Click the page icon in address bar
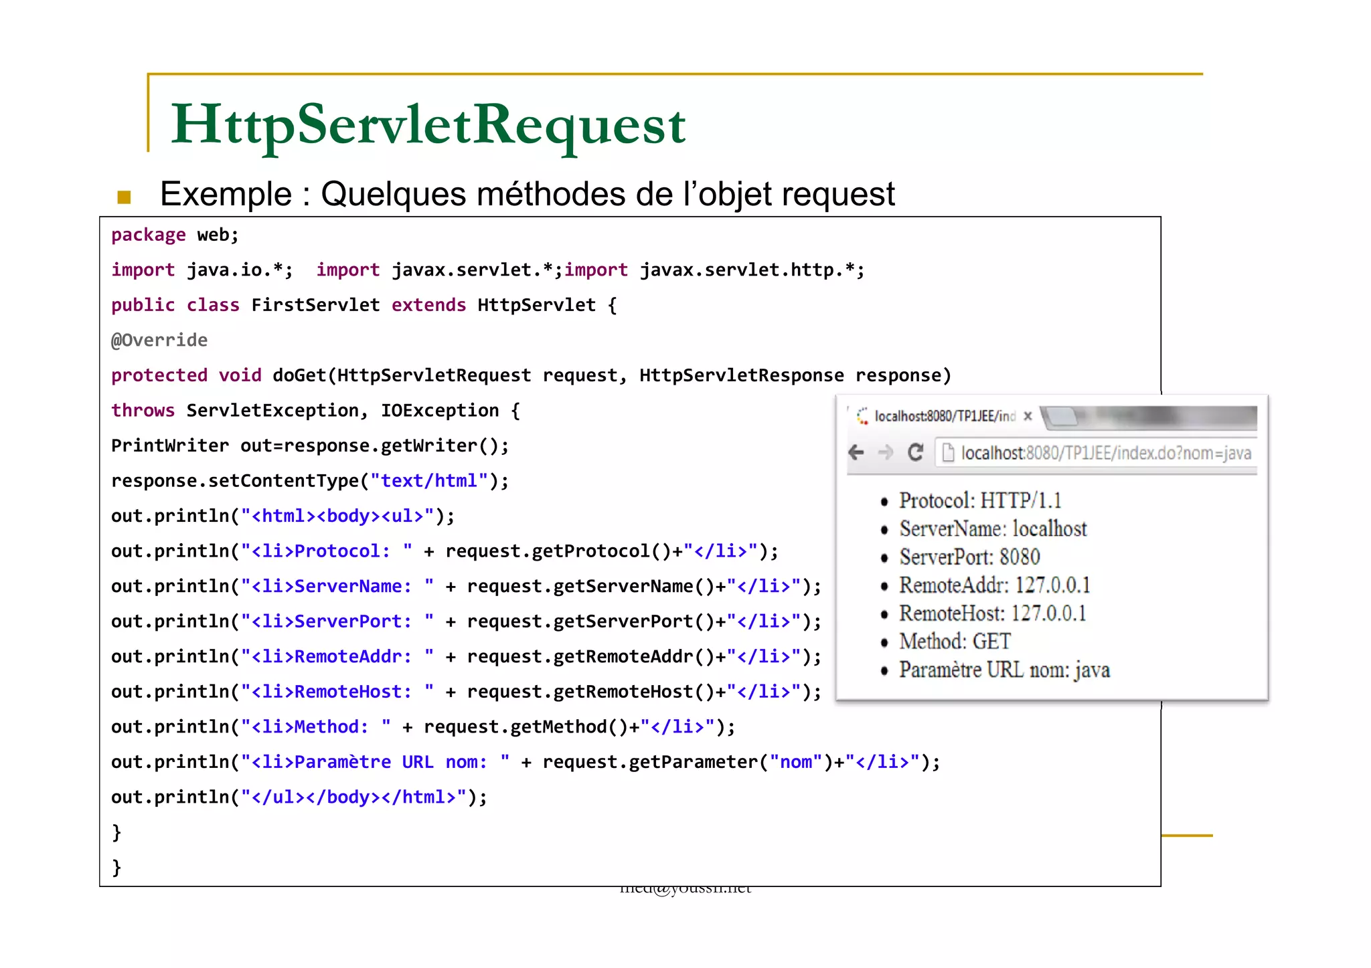 (x=948, y=454)
